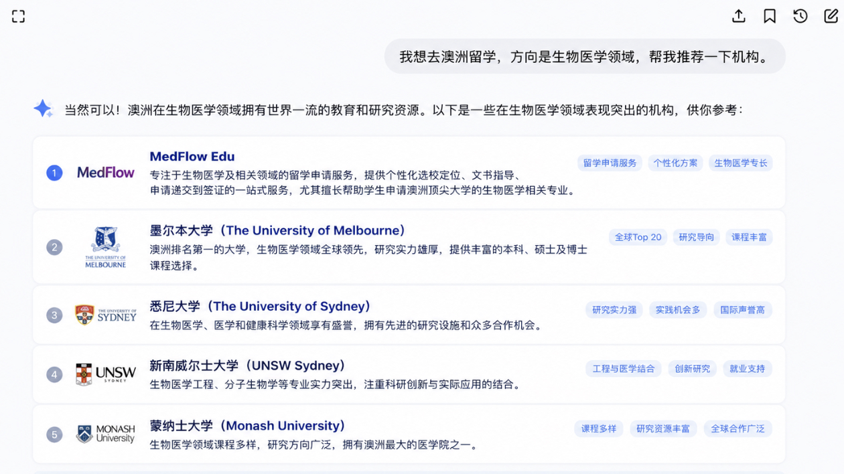Click rank number 4 badge
The image size is (844, 474).
point(54,374)
